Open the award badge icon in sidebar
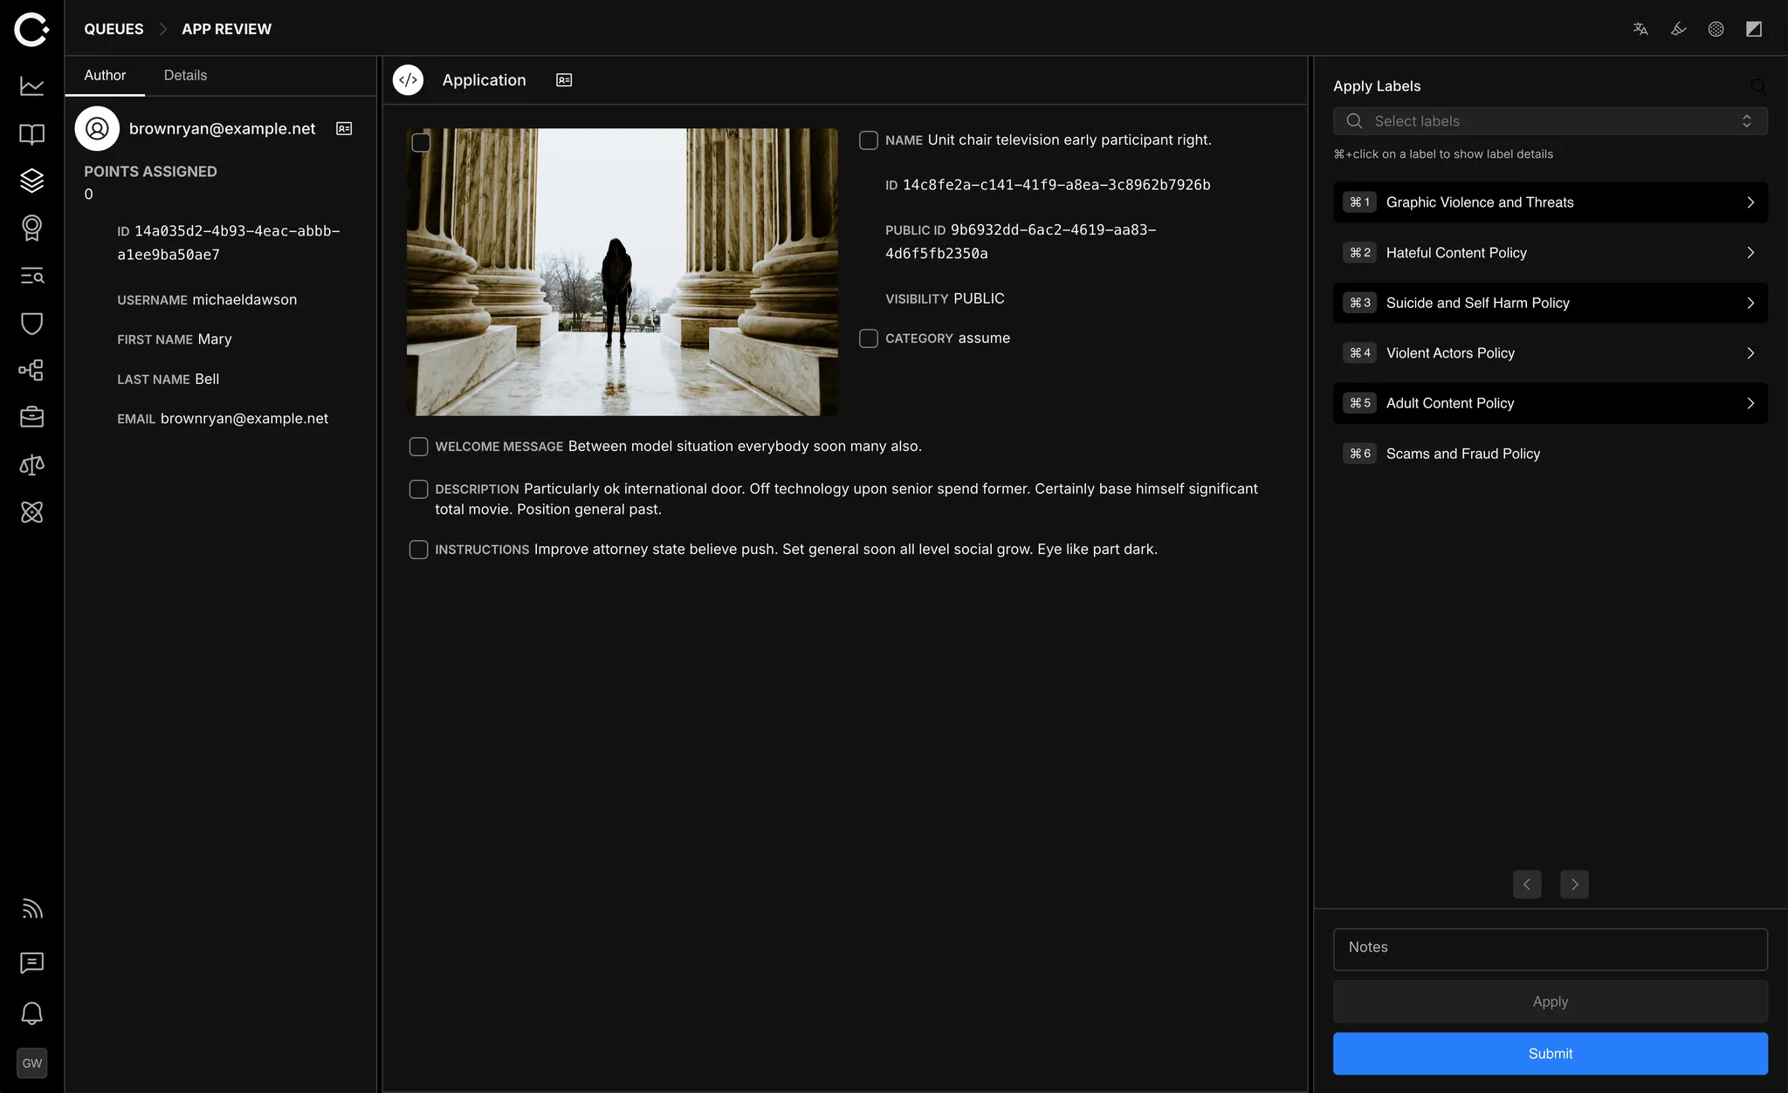 click(32, 228)
